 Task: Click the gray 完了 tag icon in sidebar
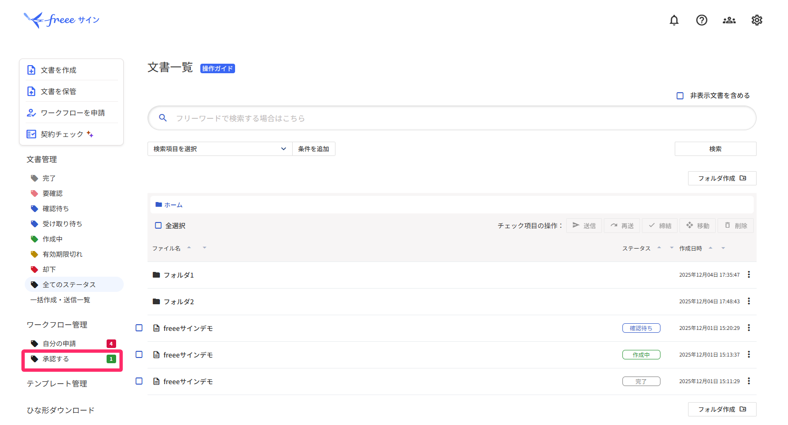click(34, 178)
